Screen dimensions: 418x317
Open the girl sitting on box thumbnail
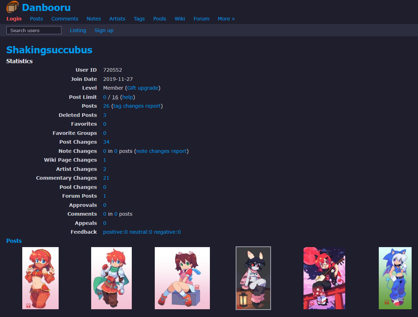[x=182, y=278]
